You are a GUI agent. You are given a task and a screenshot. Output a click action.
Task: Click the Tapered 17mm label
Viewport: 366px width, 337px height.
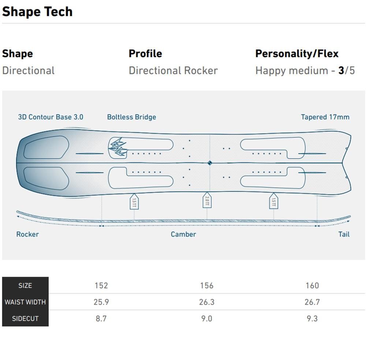coord(325,117)
